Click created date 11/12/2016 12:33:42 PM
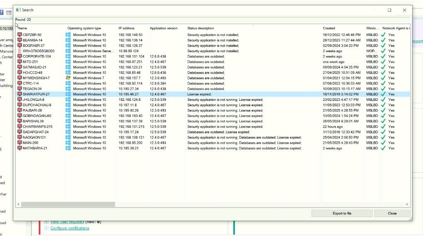Image resolution: width=423 pixels, height=236 pixels. 342,132
